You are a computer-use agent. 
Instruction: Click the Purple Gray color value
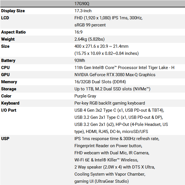(x=85, y=96)
